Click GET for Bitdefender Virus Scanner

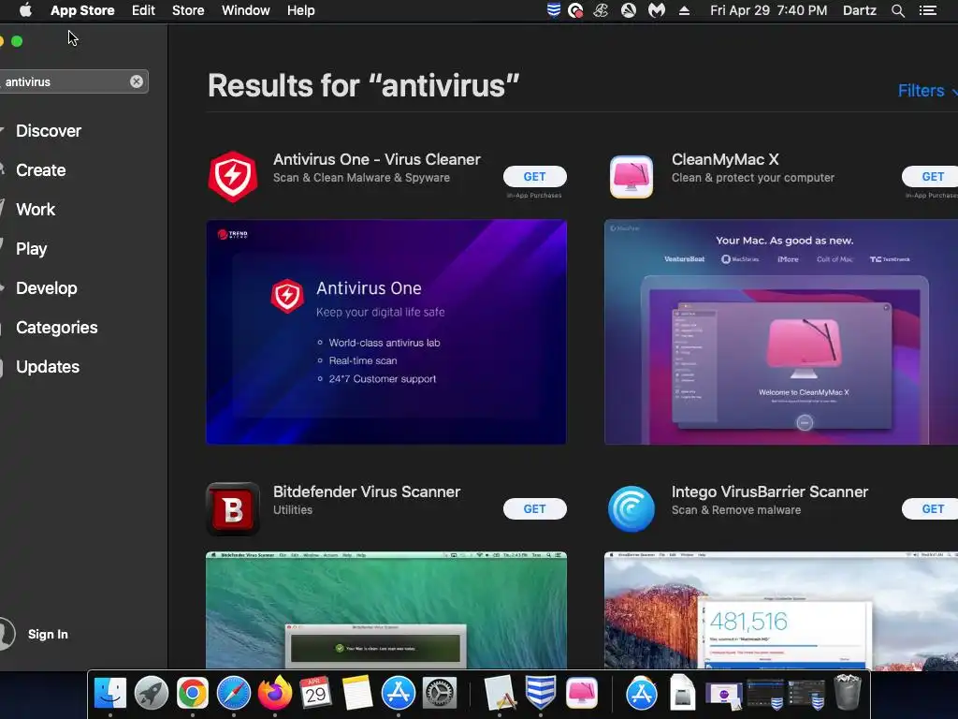[x=534, y=508]
